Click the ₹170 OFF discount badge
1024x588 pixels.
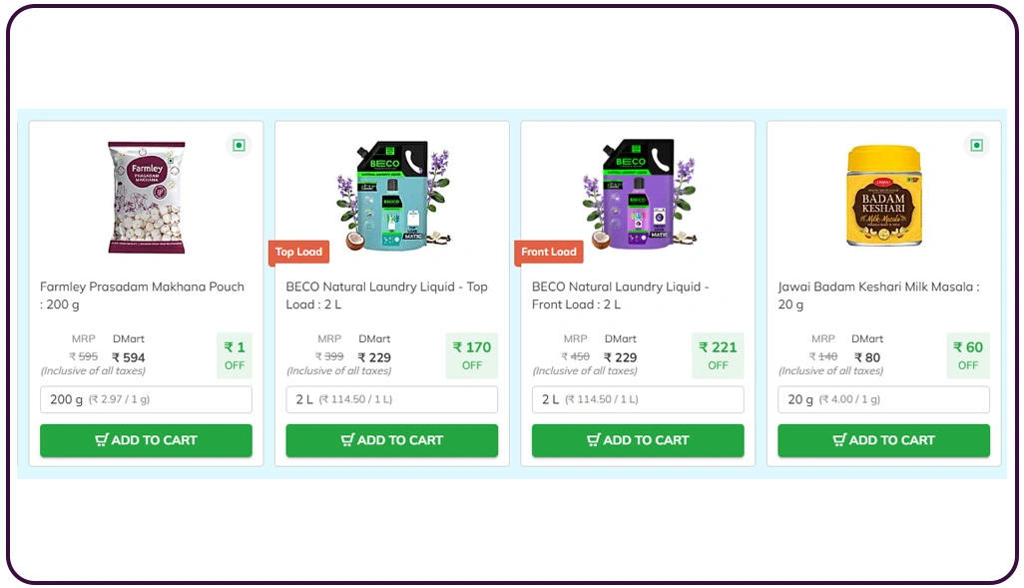471,355
